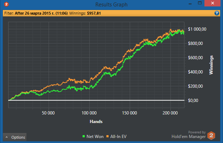Click the $200,00 axis label
The image size is (223, 143).
click(x=195, y=86)
